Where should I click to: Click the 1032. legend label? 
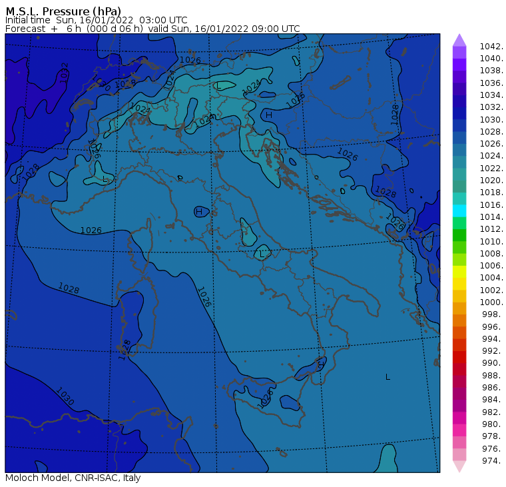coord(491,107)
